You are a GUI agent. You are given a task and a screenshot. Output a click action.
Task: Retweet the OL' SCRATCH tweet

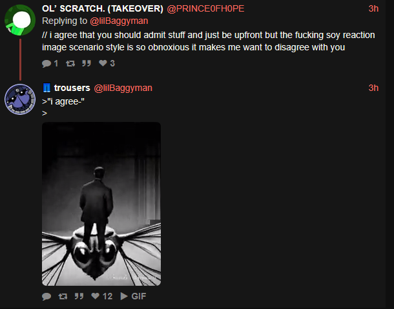(70, 63)
